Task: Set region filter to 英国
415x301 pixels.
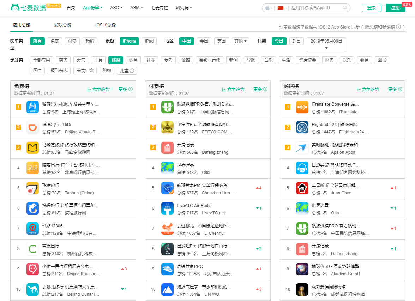Action: tap(222, 41)
